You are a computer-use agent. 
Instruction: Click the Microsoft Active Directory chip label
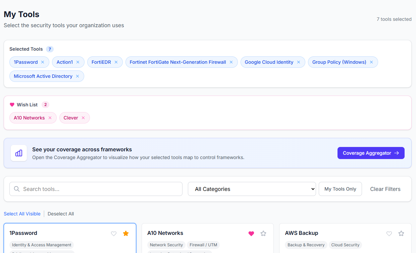coord(43,76)
